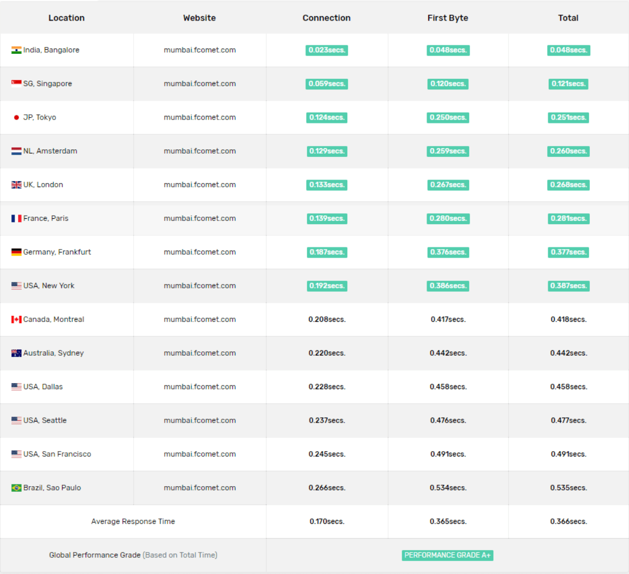Click the 0.023secs. connection badge for Bangalore
Screen dimensions: 629x574
[327, 50]
